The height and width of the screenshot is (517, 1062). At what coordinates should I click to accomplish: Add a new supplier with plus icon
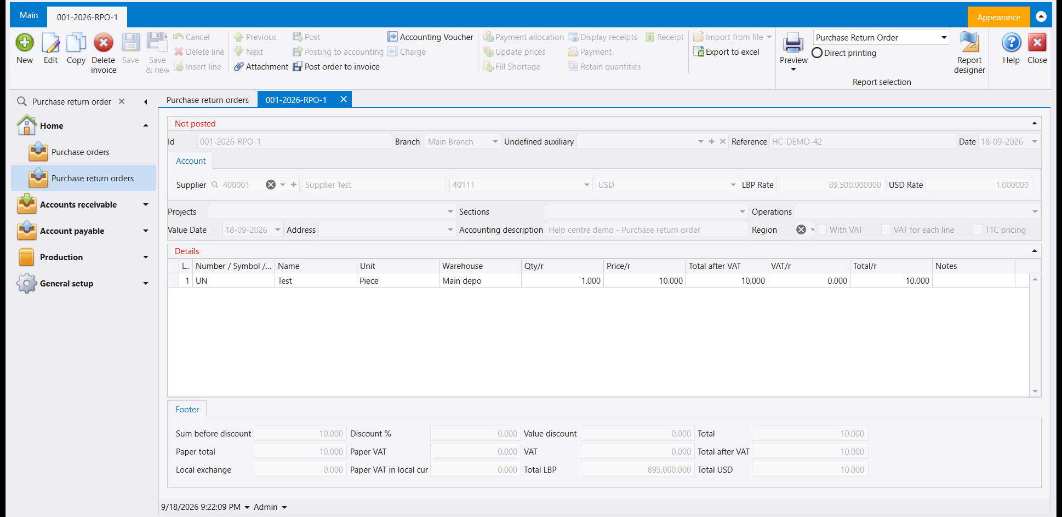[x=294, y=185]
